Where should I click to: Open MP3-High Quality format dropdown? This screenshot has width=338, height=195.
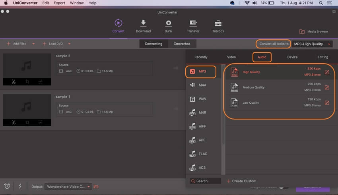[312, 44]
